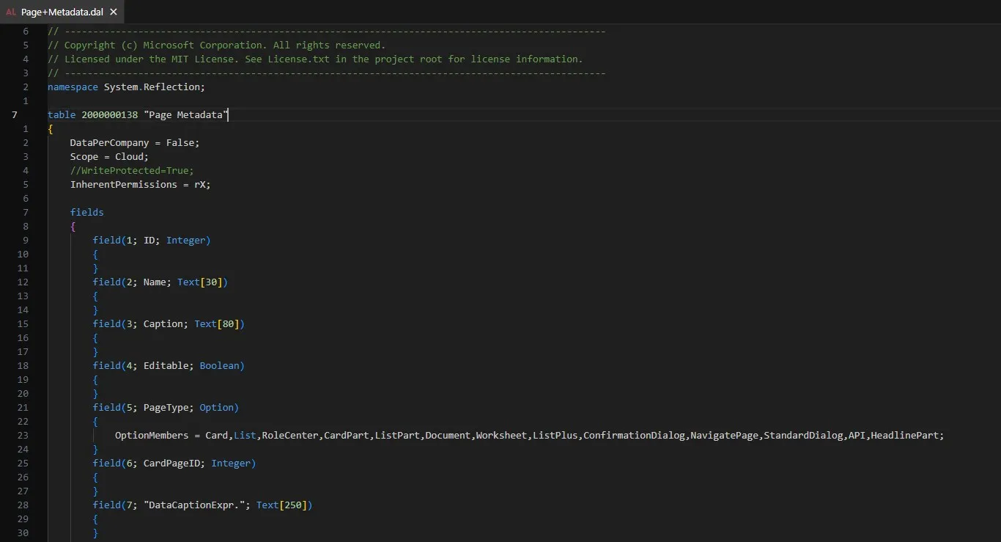Image resolution: width=1001 pixels, height=542 pixels.
Task: Click System.Reflection in the namespace line
Action: click(x=152, y=87)
